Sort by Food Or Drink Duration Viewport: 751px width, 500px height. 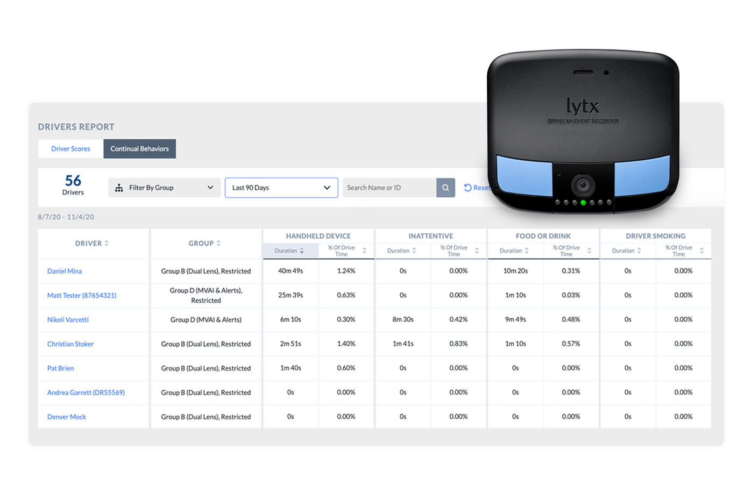[514, 251]
